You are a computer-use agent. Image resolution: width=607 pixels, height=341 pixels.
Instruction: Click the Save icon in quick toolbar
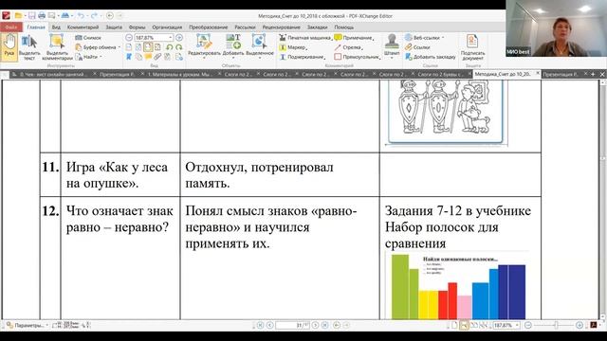pos(31,16)
